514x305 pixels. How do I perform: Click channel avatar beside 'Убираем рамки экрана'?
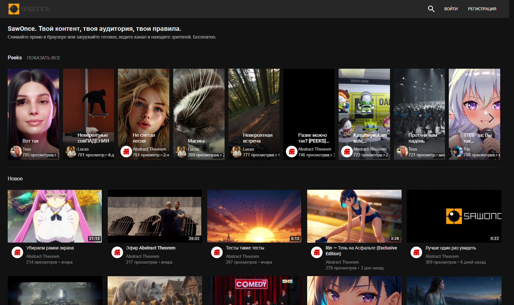[17, 253]
